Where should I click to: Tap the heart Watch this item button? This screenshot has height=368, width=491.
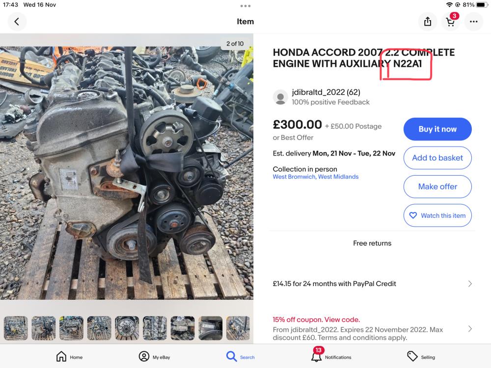pyautogui.click(x=437, y=215)
